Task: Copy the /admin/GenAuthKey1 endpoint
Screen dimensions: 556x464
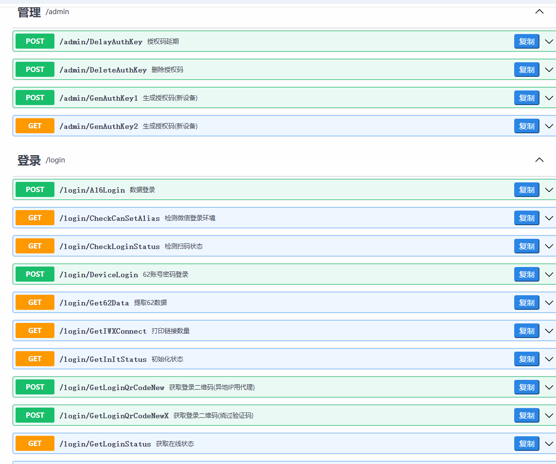Action: (526, 98)
